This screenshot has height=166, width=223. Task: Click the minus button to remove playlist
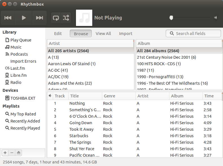coord(12,153)
